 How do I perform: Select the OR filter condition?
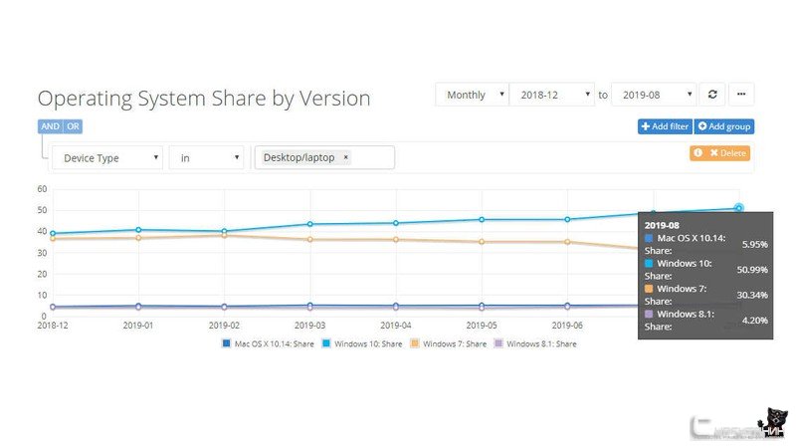73,126
